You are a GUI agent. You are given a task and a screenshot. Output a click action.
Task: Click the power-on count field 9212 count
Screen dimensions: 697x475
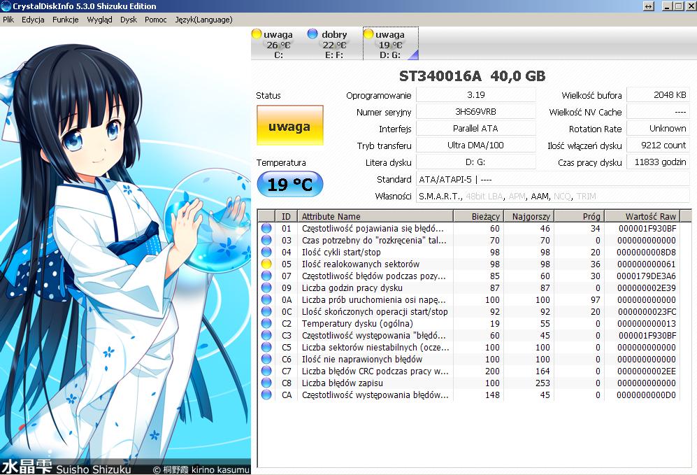click(658, 146)
